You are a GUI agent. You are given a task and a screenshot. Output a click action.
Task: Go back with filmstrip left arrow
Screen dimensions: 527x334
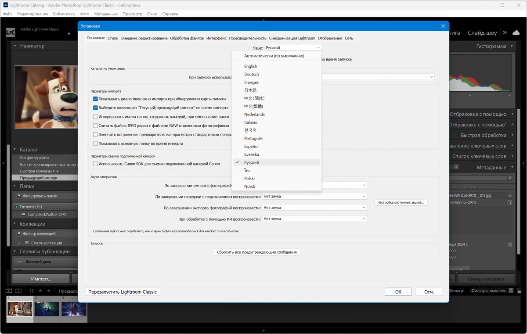pos(40,291)
